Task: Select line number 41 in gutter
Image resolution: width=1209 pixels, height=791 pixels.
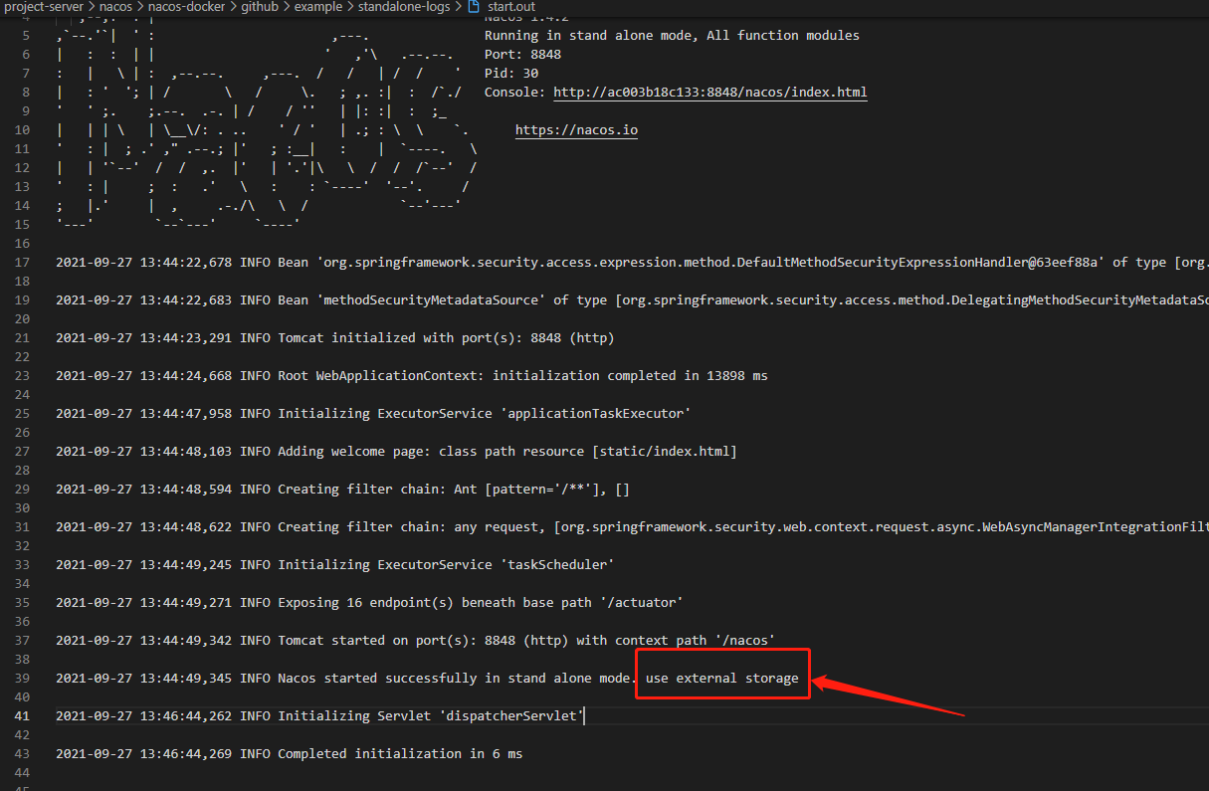Action: [x=23, y=716]
